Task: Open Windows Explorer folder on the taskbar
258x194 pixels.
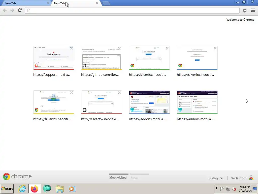Action: click(x=60, y=189)
